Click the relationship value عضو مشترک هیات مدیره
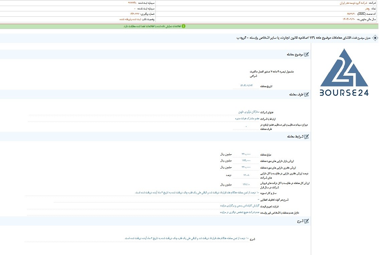379x255 pixels. [x=247, y=118]
